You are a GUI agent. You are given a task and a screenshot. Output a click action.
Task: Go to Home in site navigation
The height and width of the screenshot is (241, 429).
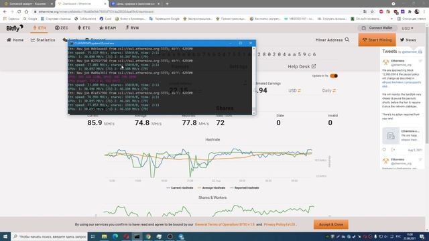coord(15,40)
